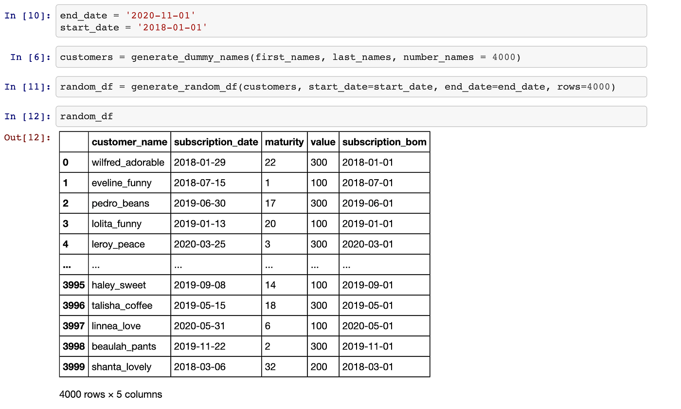Image resolution: width=681 pixels, height=409 pixels.
Task: Click the '4000 rows × 5 columns' text
Action: [x=111, y=394]
